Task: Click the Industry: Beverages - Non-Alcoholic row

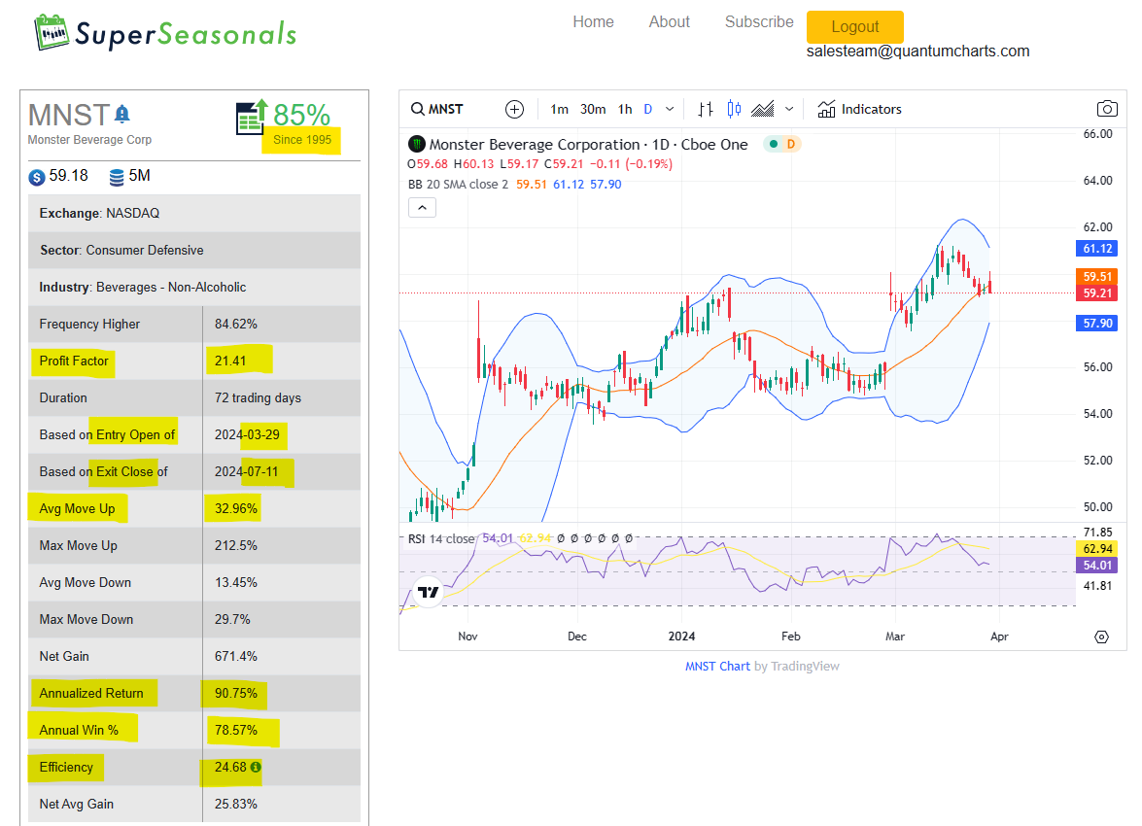Action: (x=194, y=288)
